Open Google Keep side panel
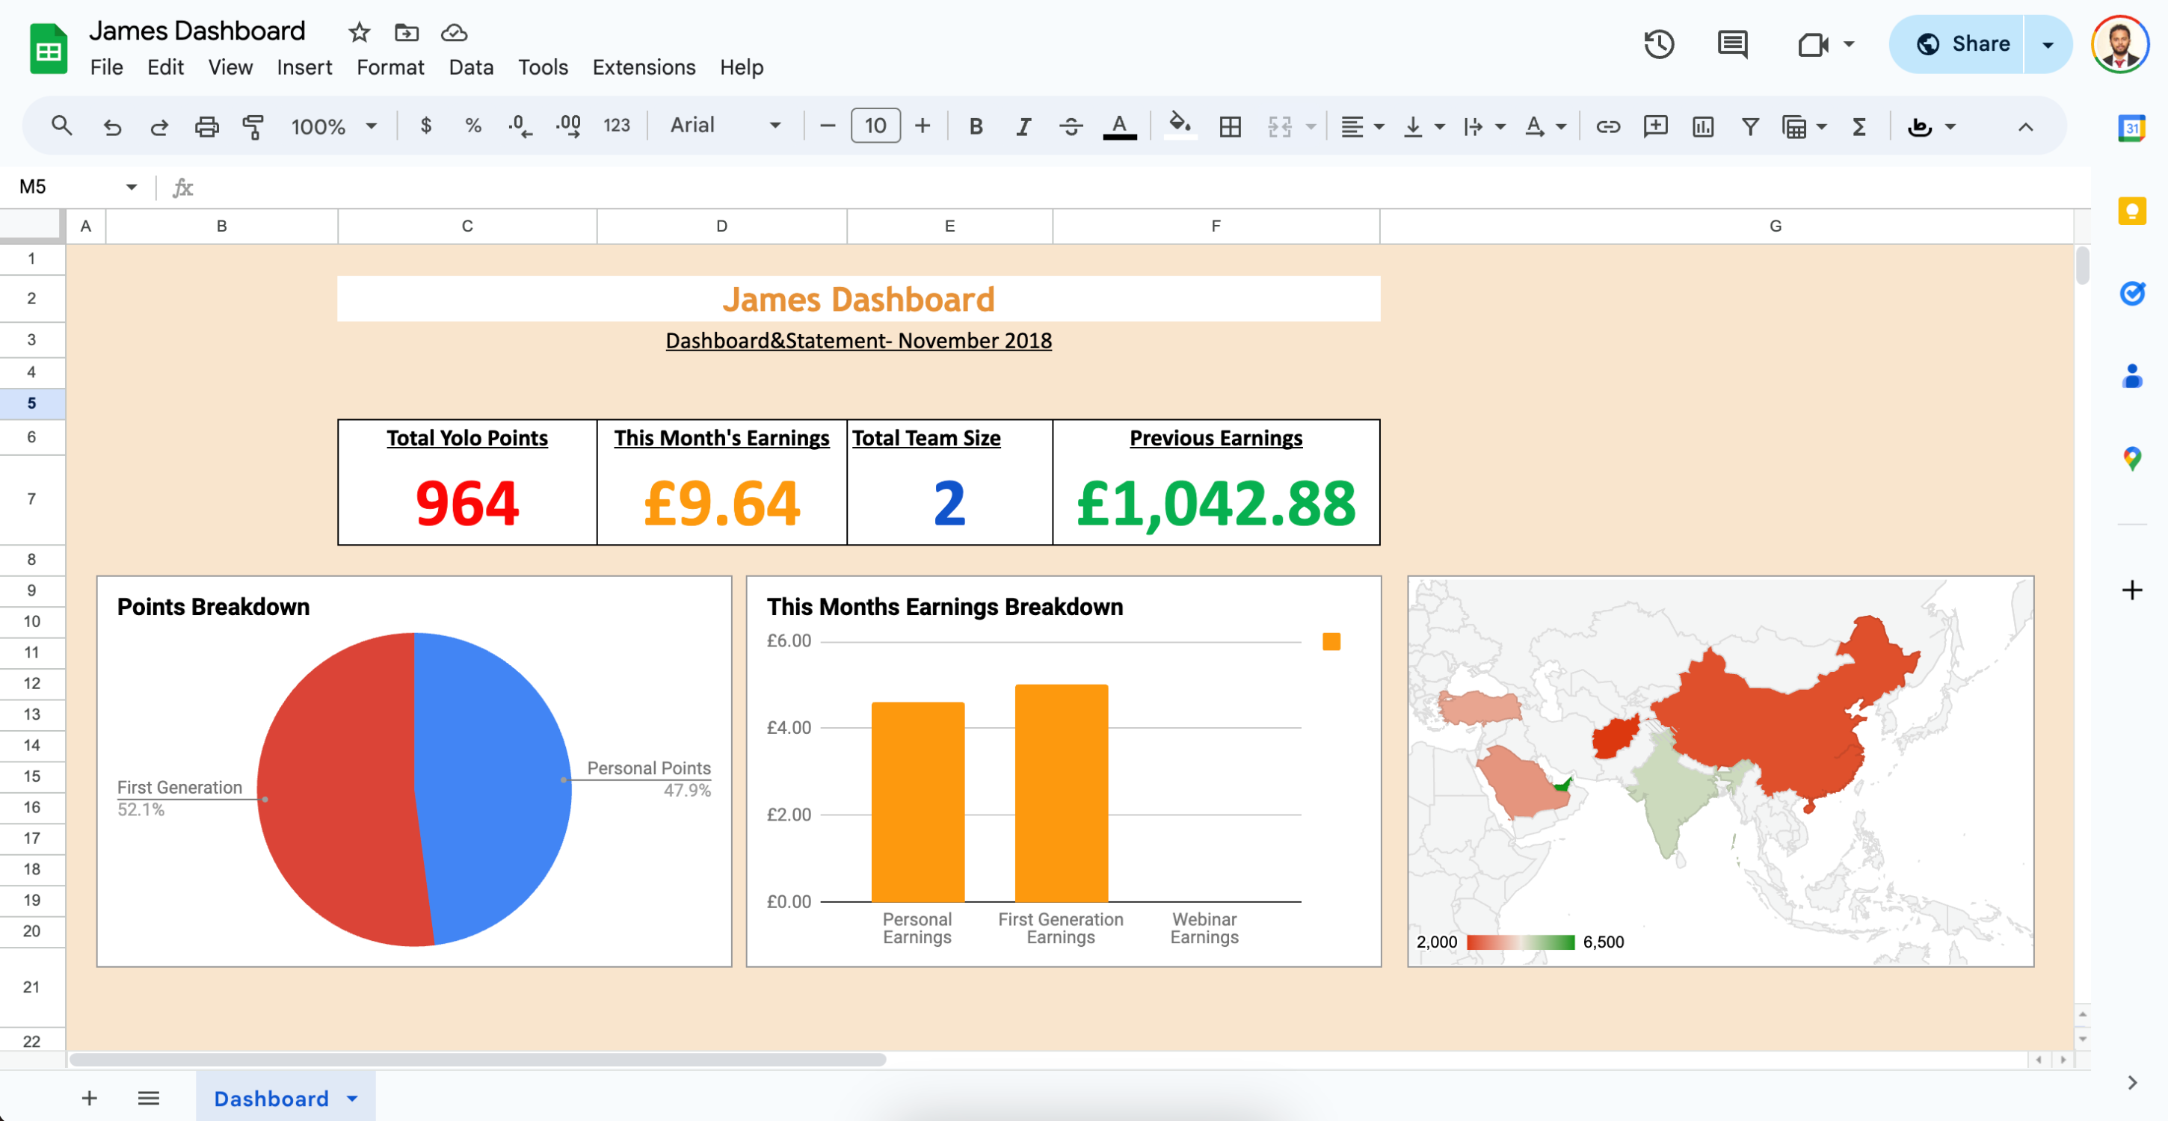The width and height of the screenshot is (2168, 1121). pyautogui.click(x=2131, y=211)
